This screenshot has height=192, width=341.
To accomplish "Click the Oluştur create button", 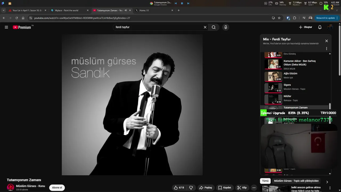I will 305,27.
